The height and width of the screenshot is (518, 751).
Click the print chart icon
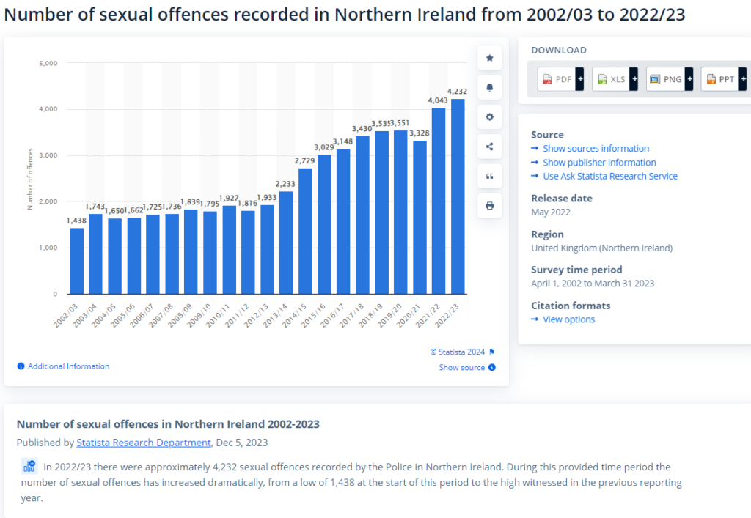point(489,206)
